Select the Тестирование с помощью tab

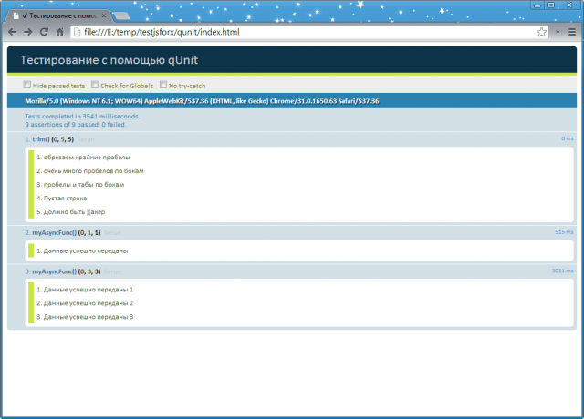pyautogui.click(x=57, y=15)
